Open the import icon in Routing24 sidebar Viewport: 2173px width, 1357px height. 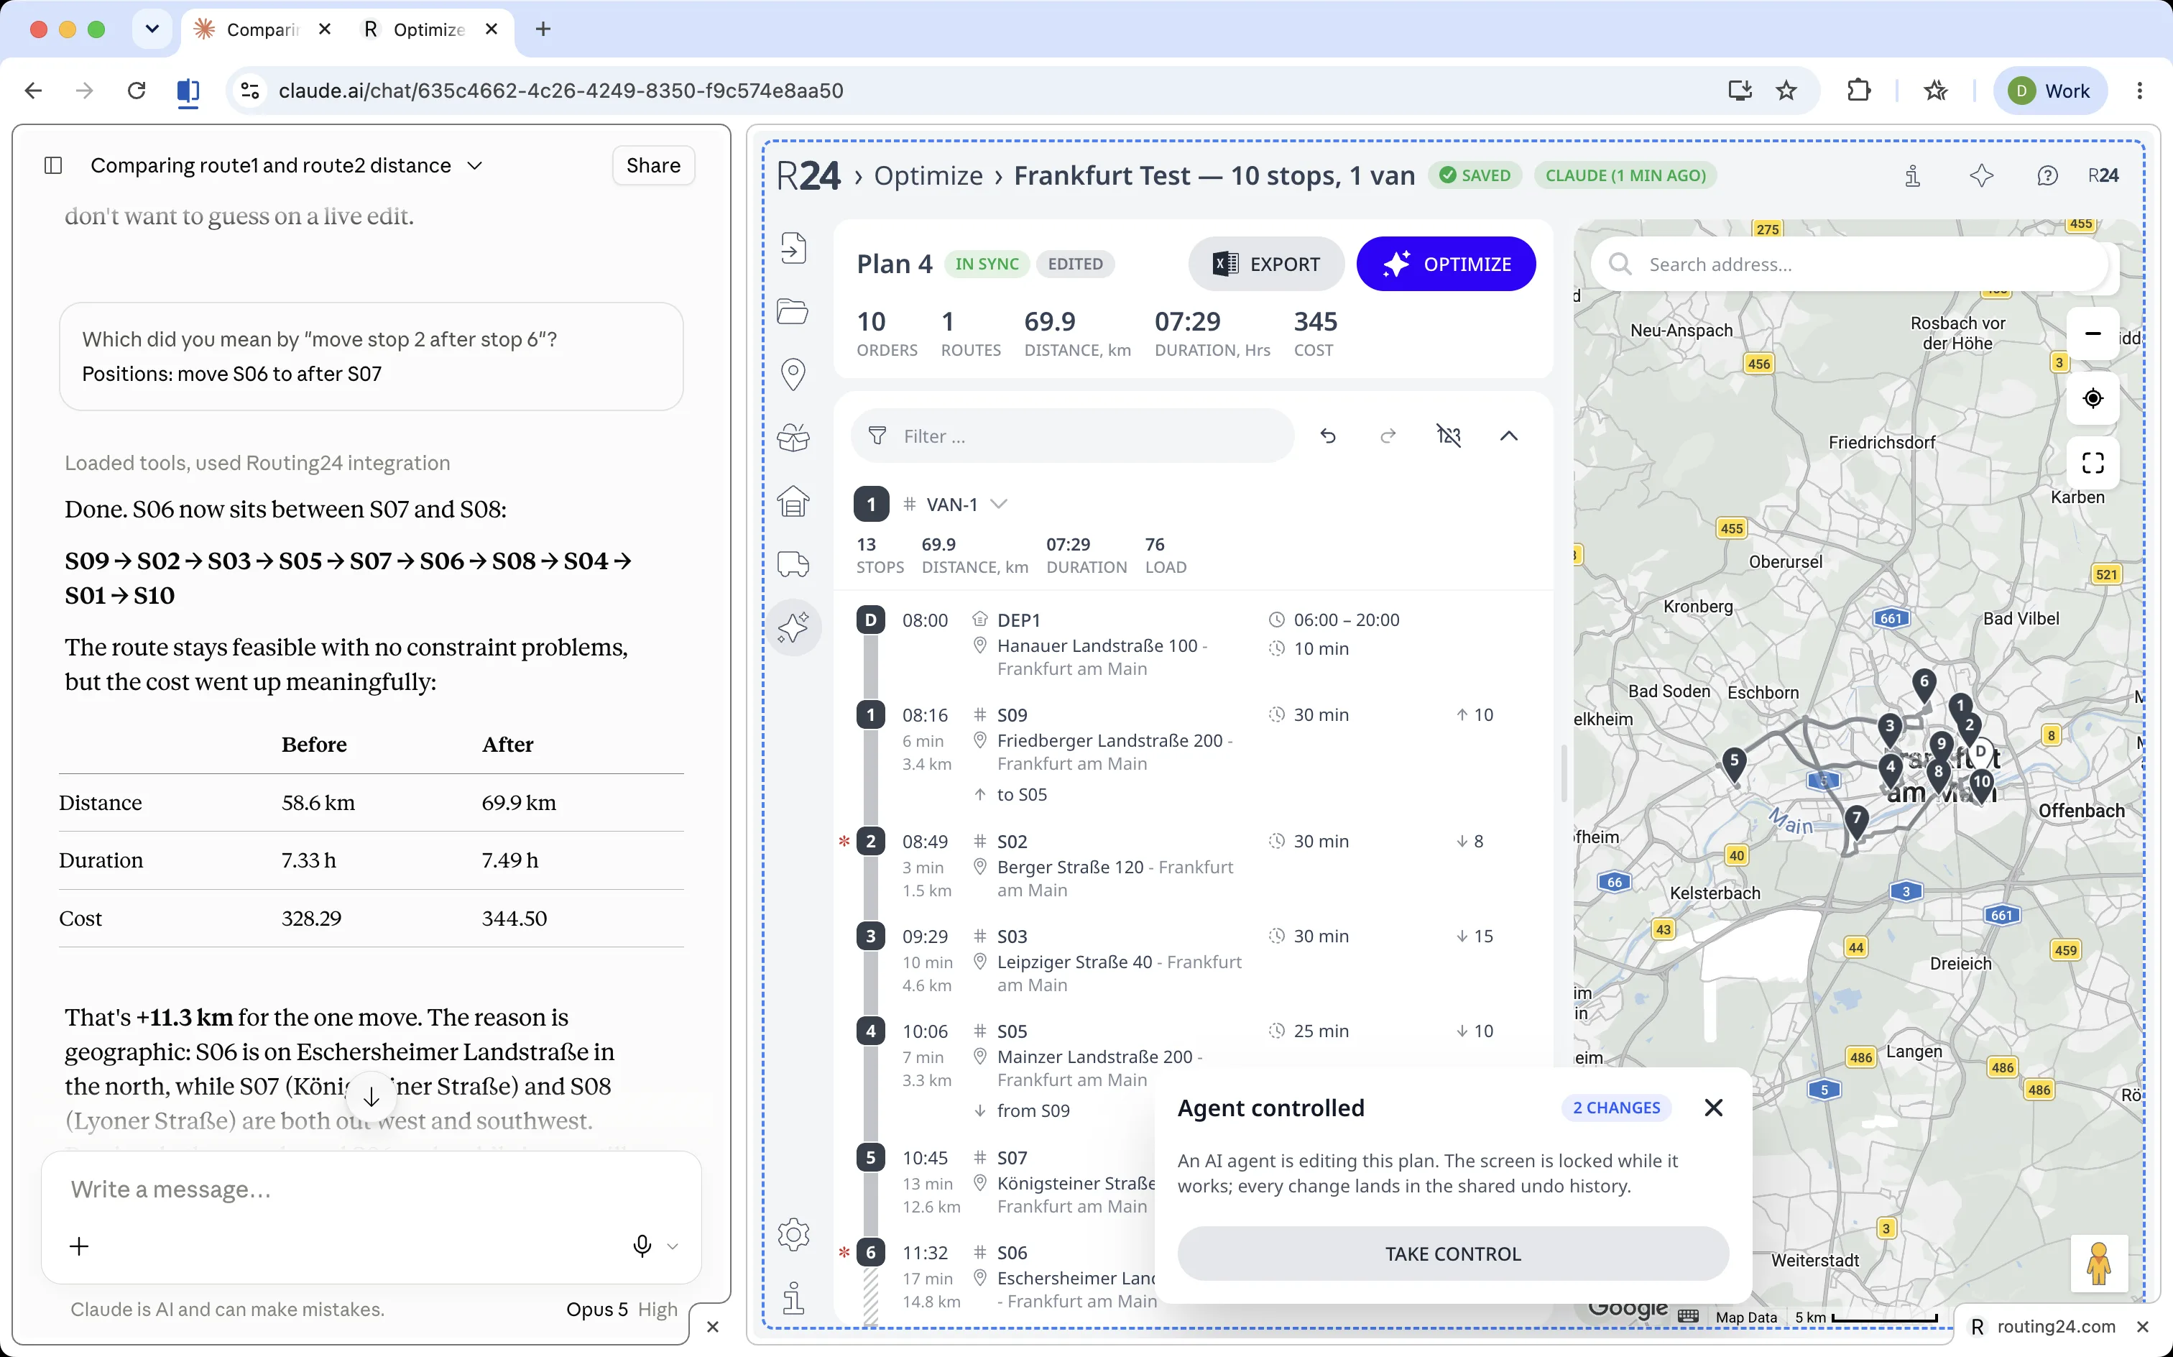tap(793, 248)
